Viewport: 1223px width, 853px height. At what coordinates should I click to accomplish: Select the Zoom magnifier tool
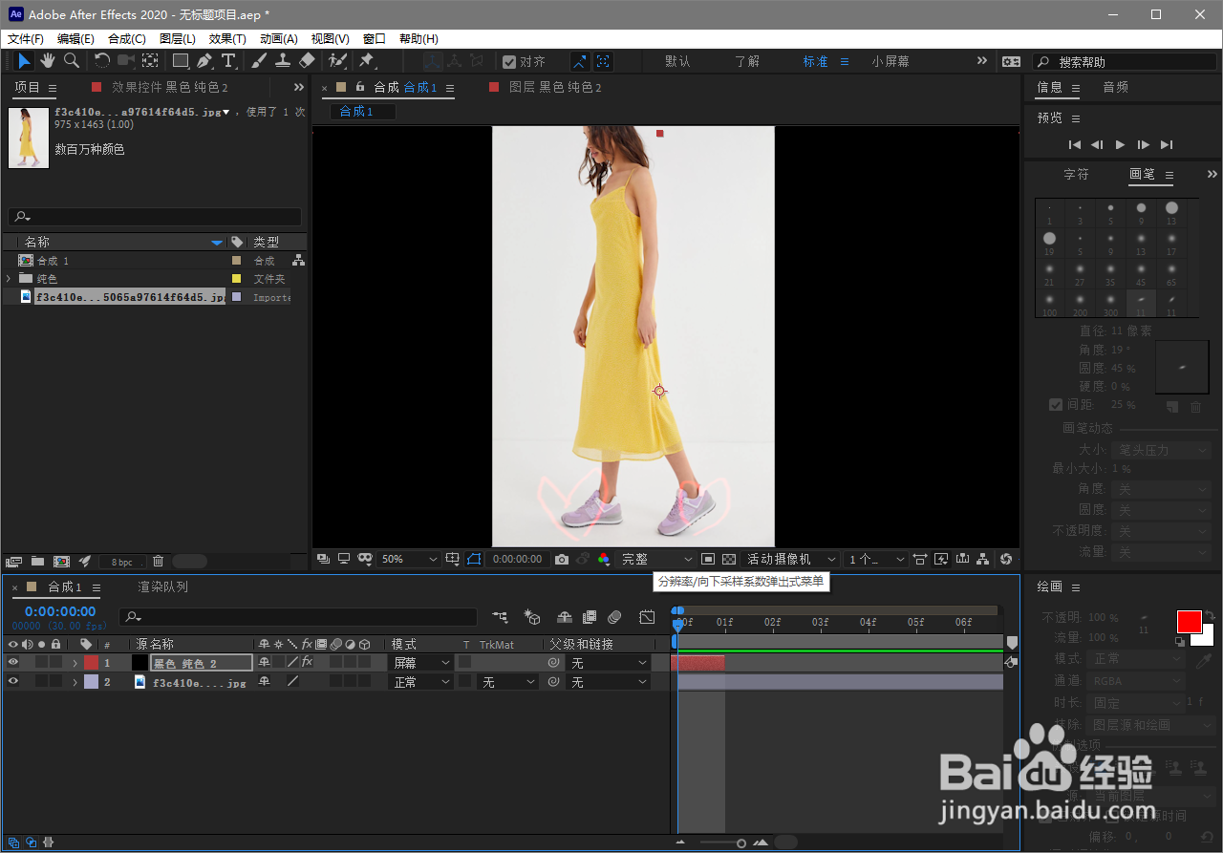pyautogui.click(x=72, y=61)
